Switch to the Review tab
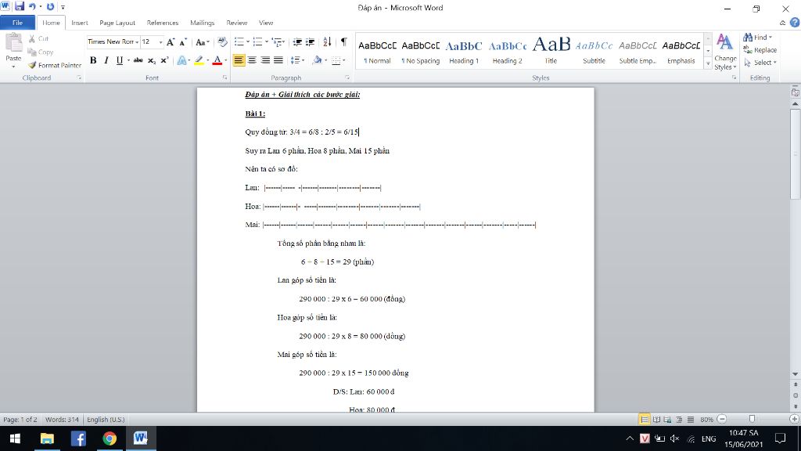 [236, 23]
